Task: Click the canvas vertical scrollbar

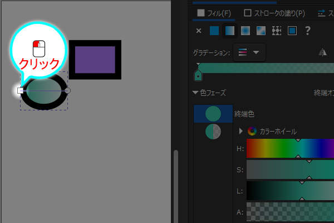Action: (x=176, y=186)
